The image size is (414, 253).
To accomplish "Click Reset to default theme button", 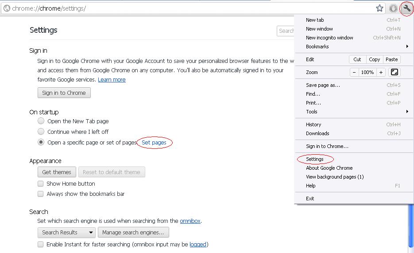I will pos(112,172).
